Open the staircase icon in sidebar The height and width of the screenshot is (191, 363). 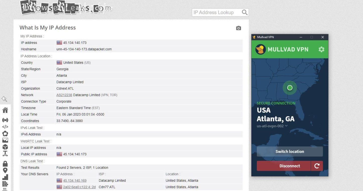pos(5,177)
